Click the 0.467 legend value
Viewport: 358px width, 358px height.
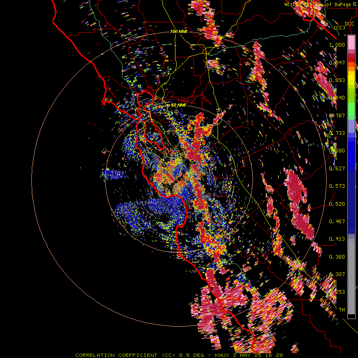[337, 222]
